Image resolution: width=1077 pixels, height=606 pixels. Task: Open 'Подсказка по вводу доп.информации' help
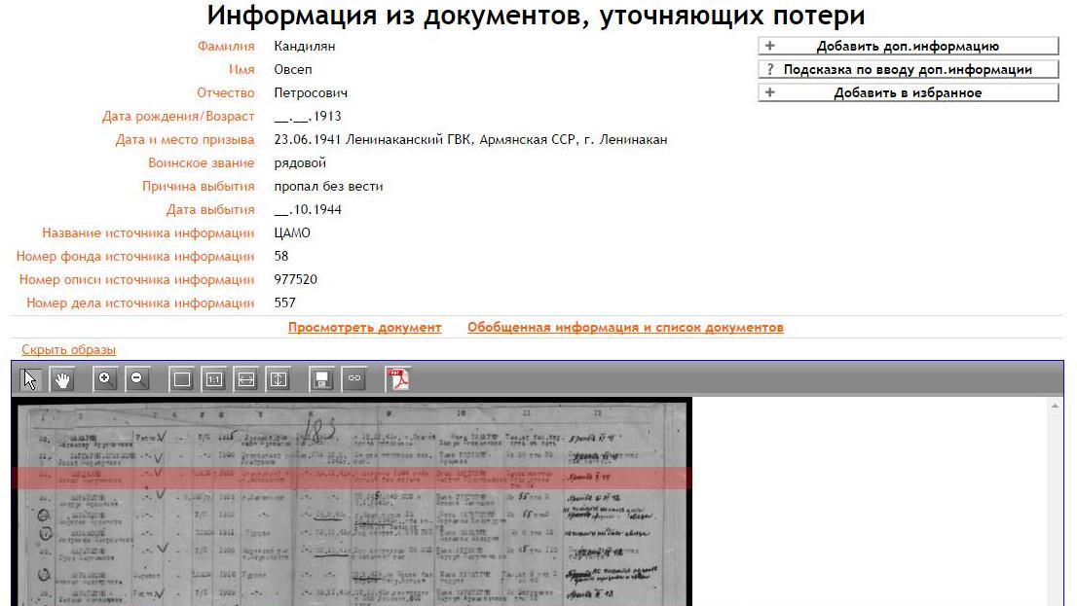tap(908, 69)
